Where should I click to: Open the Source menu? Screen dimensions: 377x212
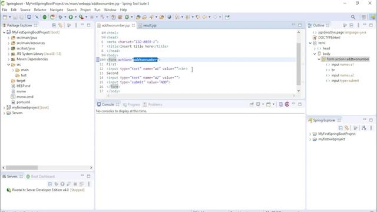click(x=25, y=10)
